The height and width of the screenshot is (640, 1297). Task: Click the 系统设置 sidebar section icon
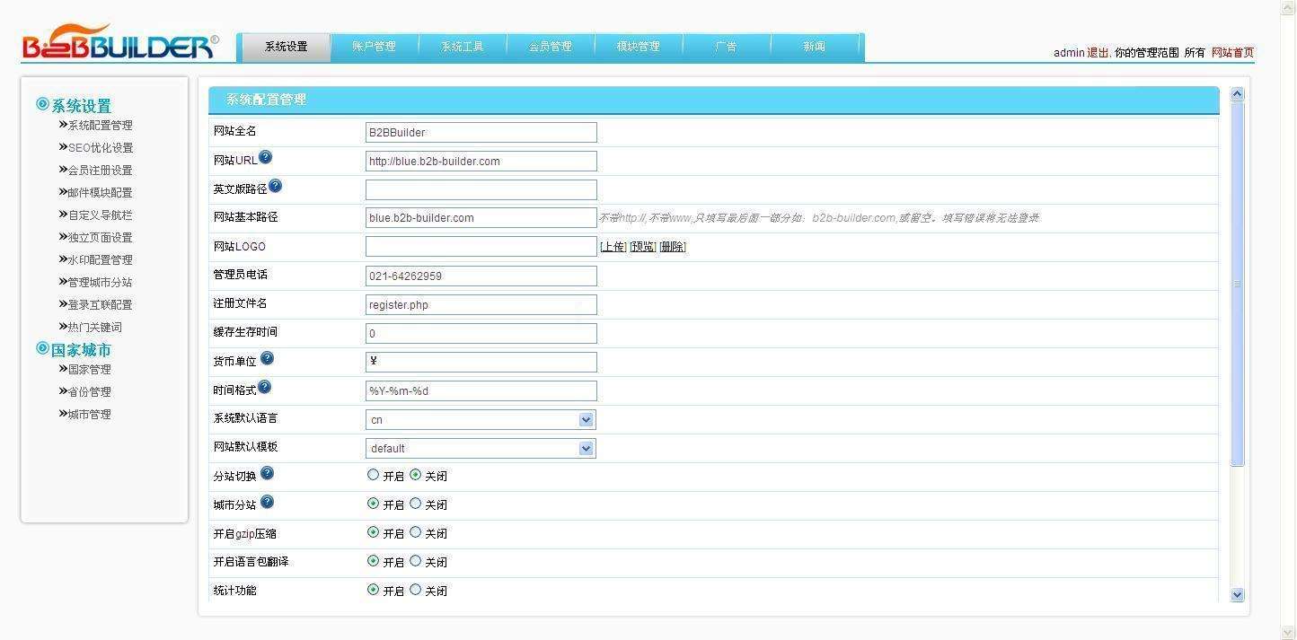(x=42, y=104)
